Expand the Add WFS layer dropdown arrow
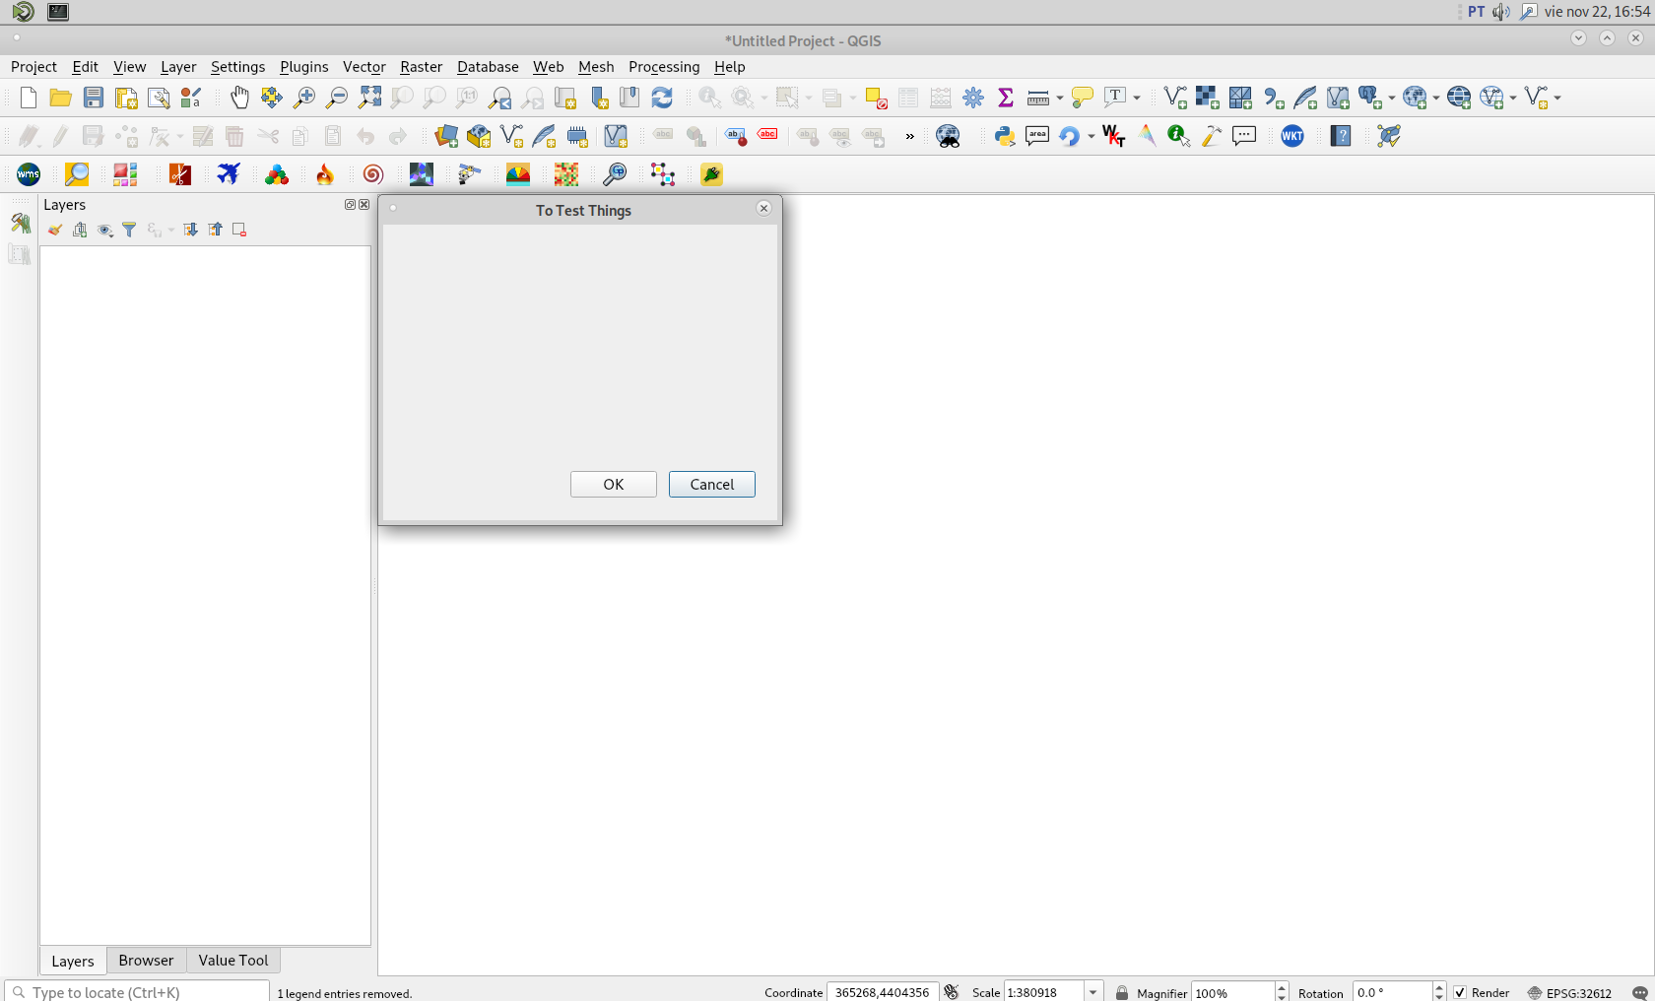Image resolution: width=1655 pixels, height=1001 pixels. 1513,98
